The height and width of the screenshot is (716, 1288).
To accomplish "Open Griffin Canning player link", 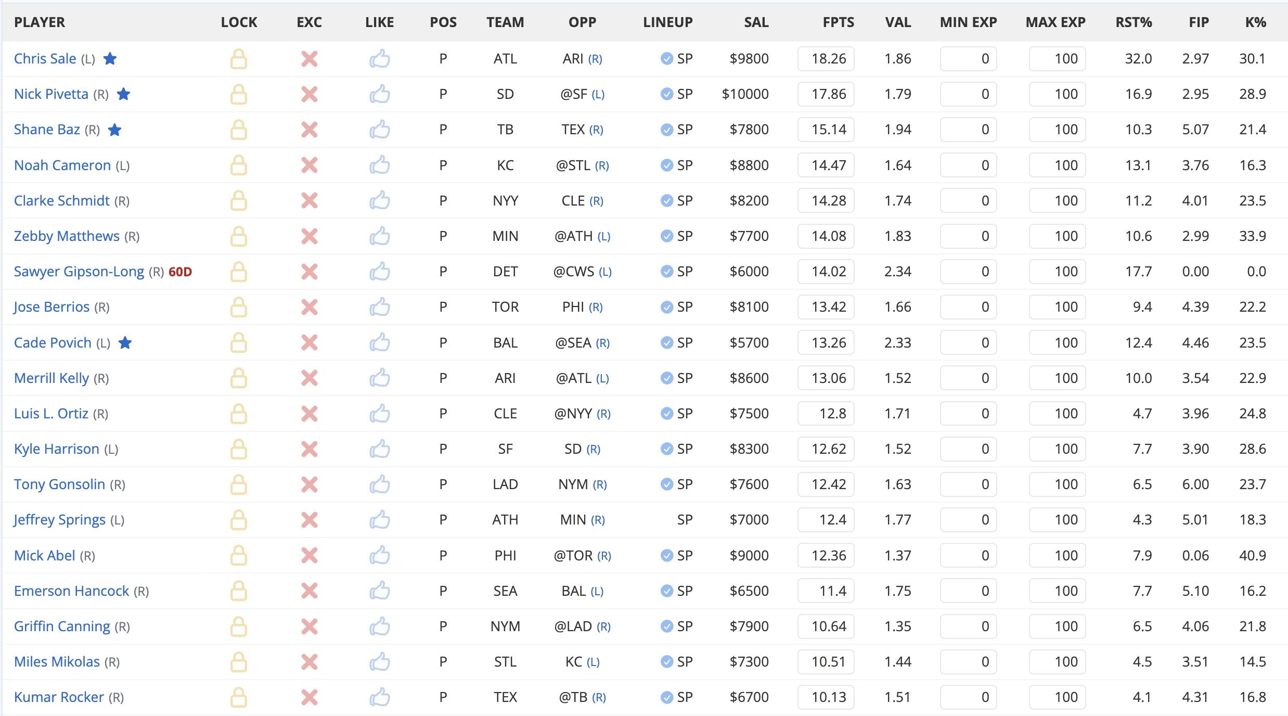I will pyautogui.click(x=62, y=626).
